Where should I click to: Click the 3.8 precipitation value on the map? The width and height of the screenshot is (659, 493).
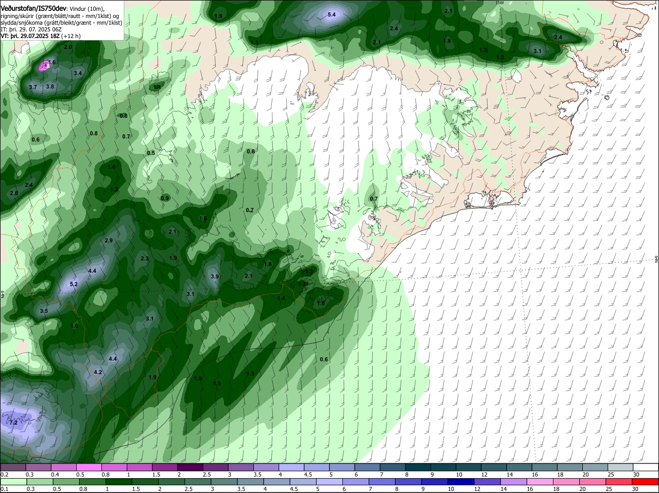coord(50,86)
